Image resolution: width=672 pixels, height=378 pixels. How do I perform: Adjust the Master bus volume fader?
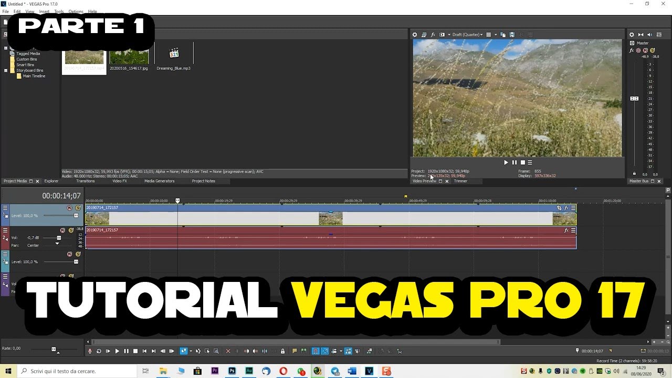click(634, 99)
